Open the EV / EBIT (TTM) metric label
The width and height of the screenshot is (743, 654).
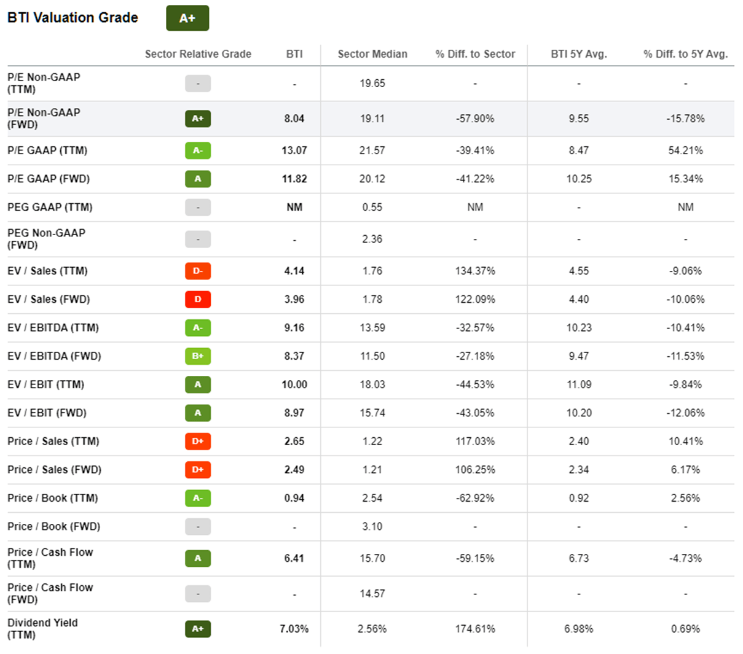46,384
